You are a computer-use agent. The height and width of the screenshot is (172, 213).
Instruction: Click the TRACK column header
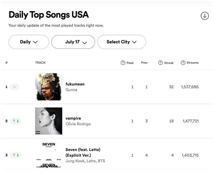click(40, 63)
